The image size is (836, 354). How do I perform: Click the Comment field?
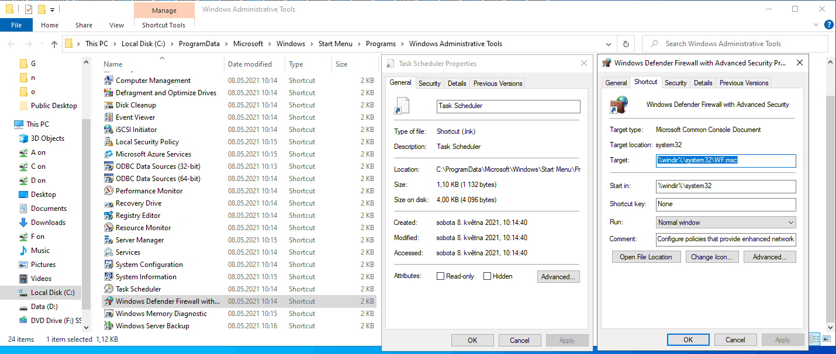pyautogui.click(x=726, y=240)
